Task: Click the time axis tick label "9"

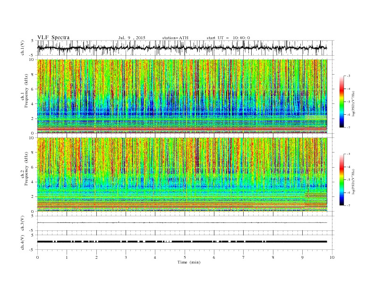Action: point(302,257)
